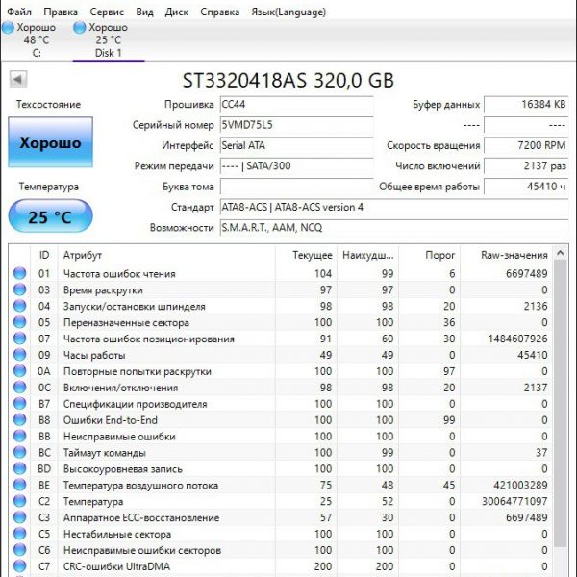577x577 pixels.
Task: Click status icon for CRC-ошибки UltraDMA
Action: pos(20,566)
